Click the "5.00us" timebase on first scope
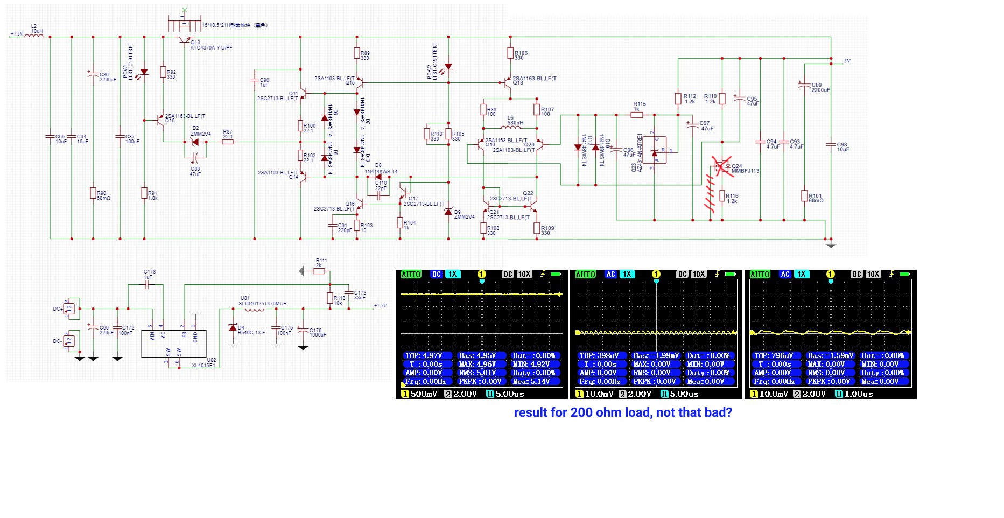Screen dimensions: 1004x518 point(510,394)
